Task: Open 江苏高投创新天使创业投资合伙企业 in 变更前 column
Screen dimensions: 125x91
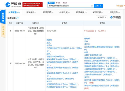Action: [64, 49]
